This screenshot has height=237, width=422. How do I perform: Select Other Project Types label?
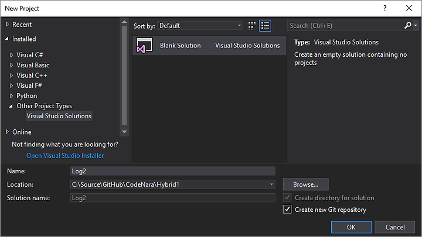pyautogui.click(x=44, y=106)
